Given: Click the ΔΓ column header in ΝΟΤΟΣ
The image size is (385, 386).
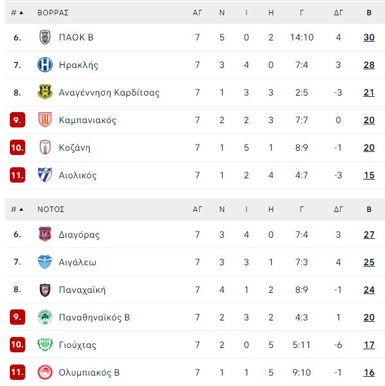Looking at the screenshot, I should 338,210.
